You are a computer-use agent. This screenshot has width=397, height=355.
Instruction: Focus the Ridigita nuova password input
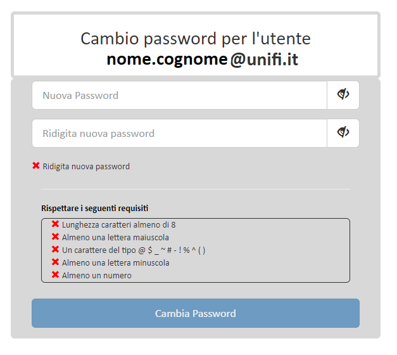tap(180, 133)
